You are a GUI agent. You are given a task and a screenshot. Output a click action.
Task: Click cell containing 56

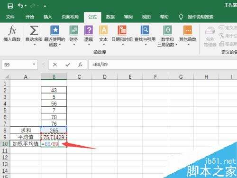[54, 103]
